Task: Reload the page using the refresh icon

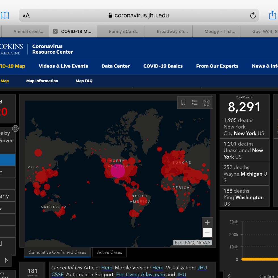Action: click(252, 16)
